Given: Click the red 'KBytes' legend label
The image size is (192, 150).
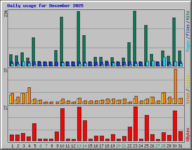Looking at the screenshot, I should (188, 135).
